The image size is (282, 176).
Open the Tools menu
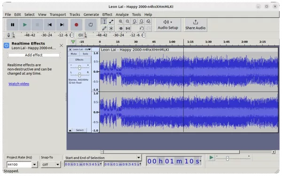[136, 15]
